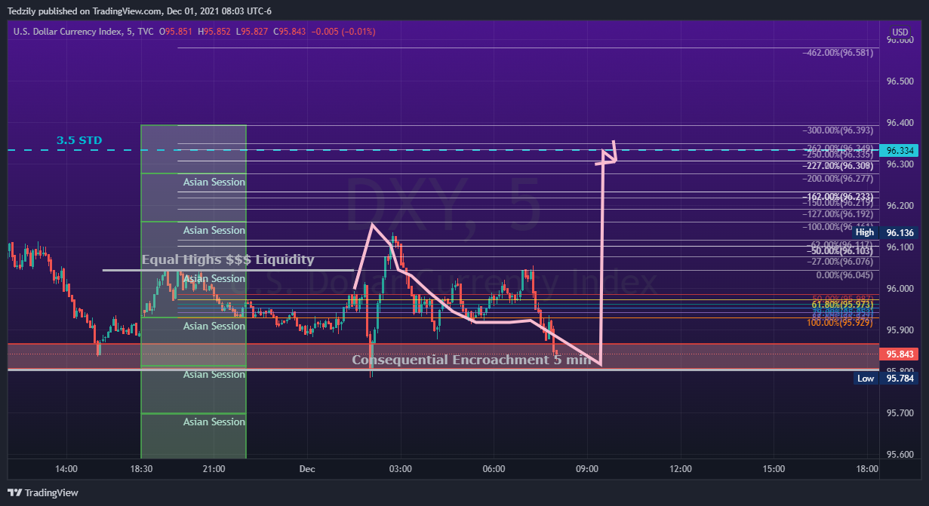Click the 14:00 time axis label
The width and height of the screenshot is (929, 506).
66,469
